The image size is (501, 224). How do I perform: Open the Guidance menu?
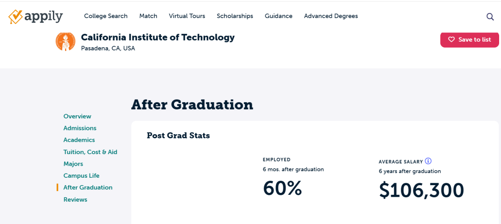pyautogui.click(x=279, y=16)
